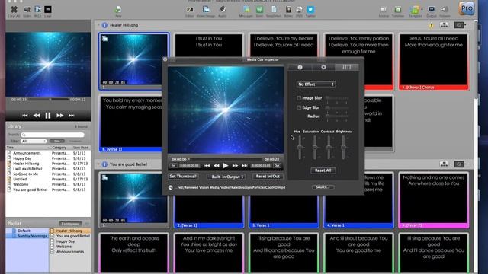
Task: Open the Editor tool
Action: click(x=190, y=10)
